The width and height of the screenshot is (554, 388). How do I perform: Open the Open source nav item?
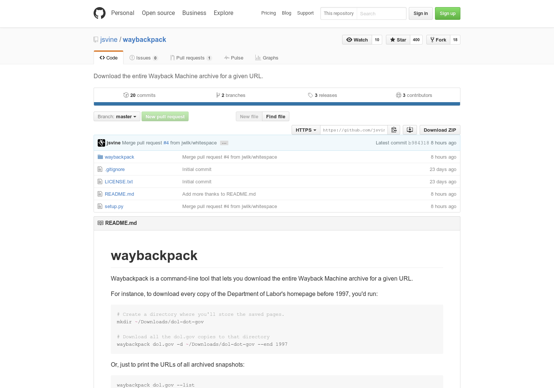point(158,13)
